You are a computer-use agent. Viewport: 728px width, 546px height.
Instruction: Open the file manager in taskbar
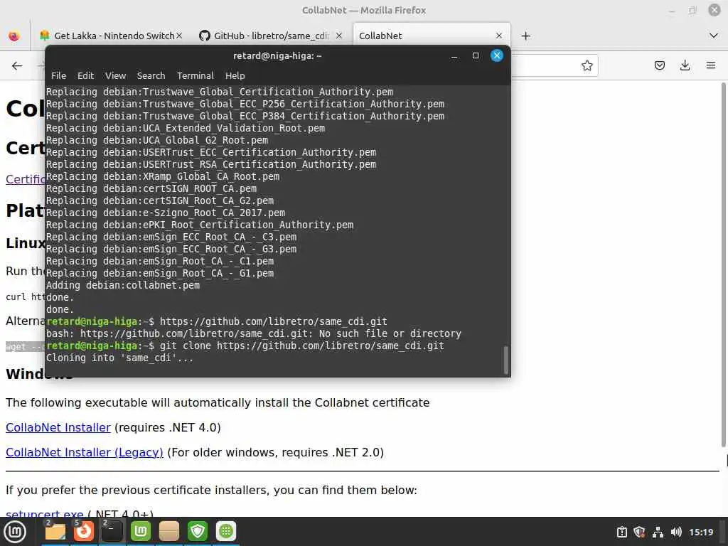[55, 531]
